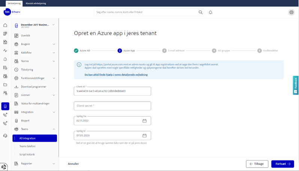Select the highlighted database icon in left rail

point(5,106)
